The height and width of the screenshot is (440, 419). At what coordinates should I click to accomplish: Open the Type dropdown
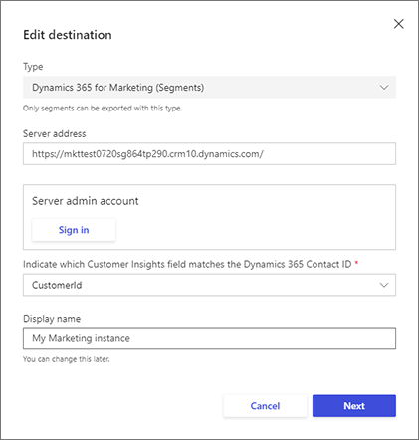tap(209, 87)
